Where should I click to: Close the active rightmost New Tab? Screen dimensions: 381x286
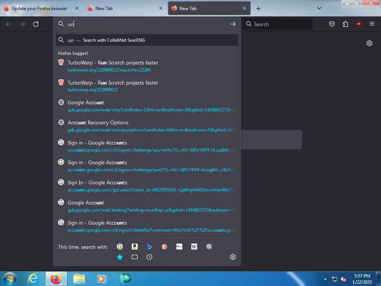tap(244, 8)
